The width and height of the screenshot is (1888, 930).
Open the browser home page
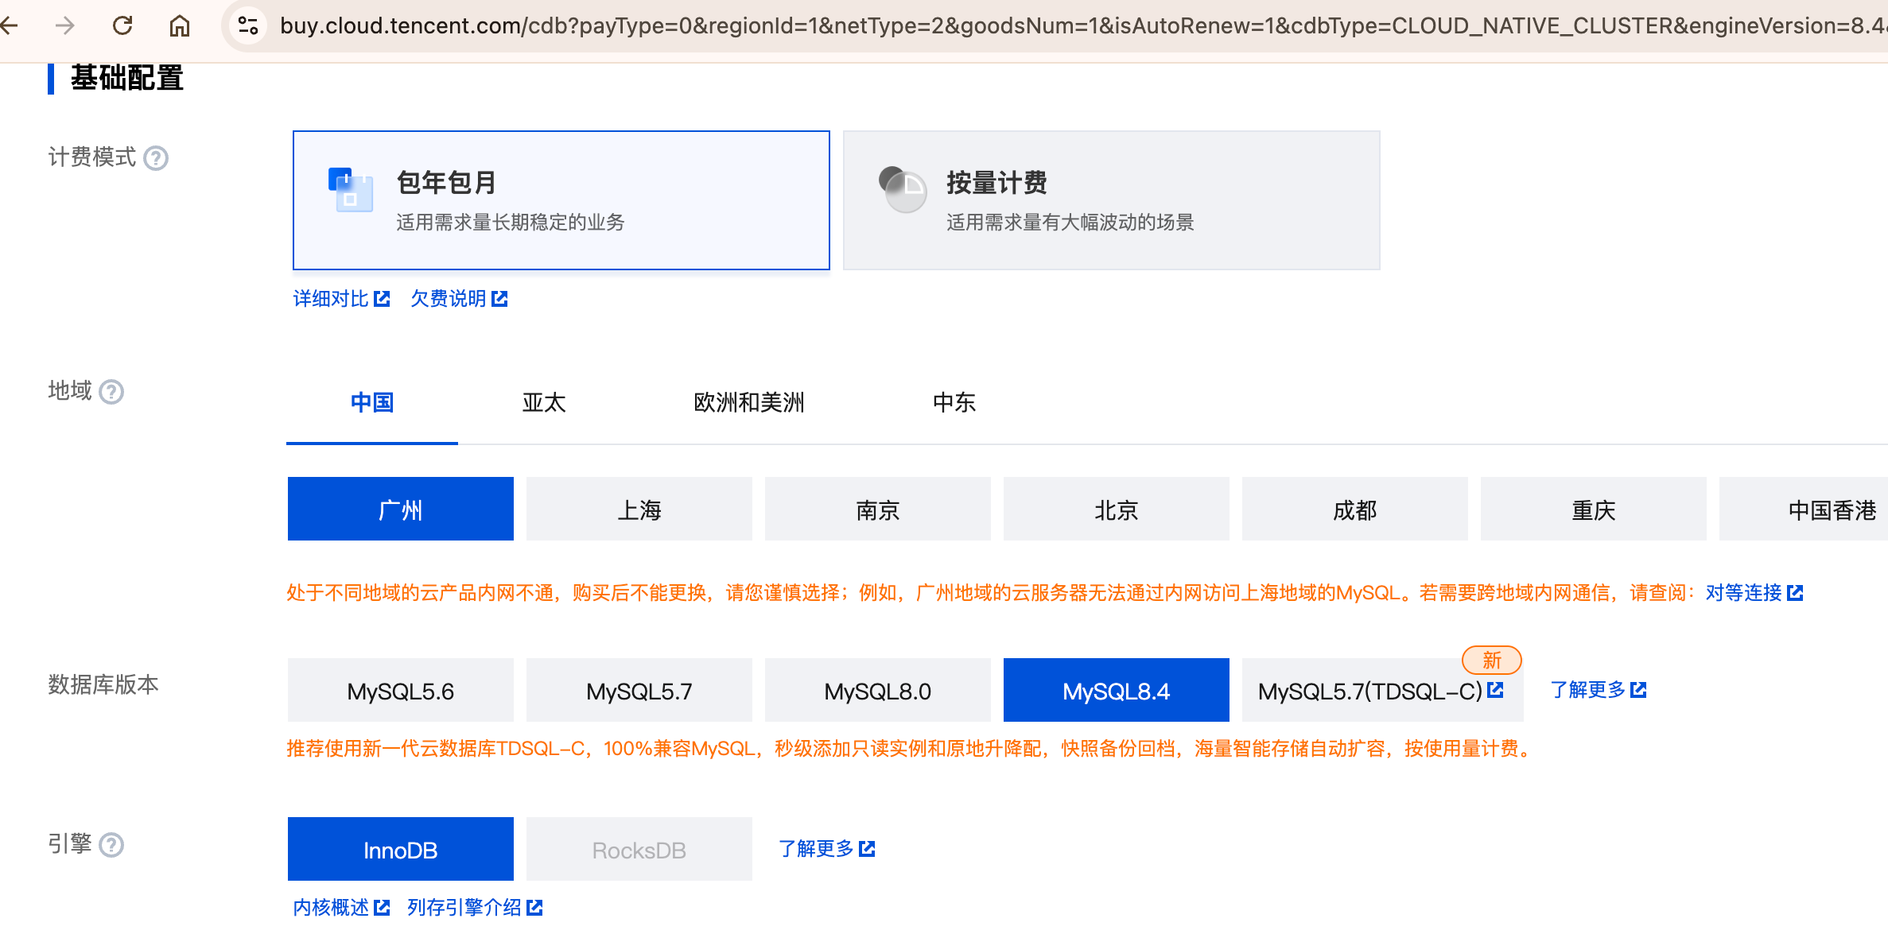[180, 26]
